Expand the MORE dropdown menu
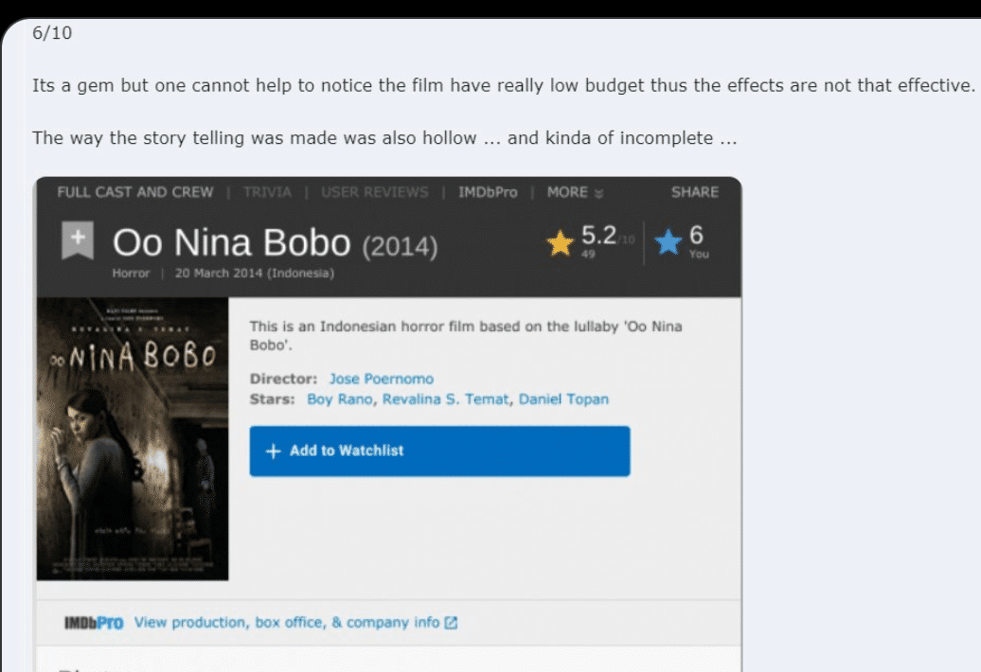981x672 pixels. click(x=575, y=192)
